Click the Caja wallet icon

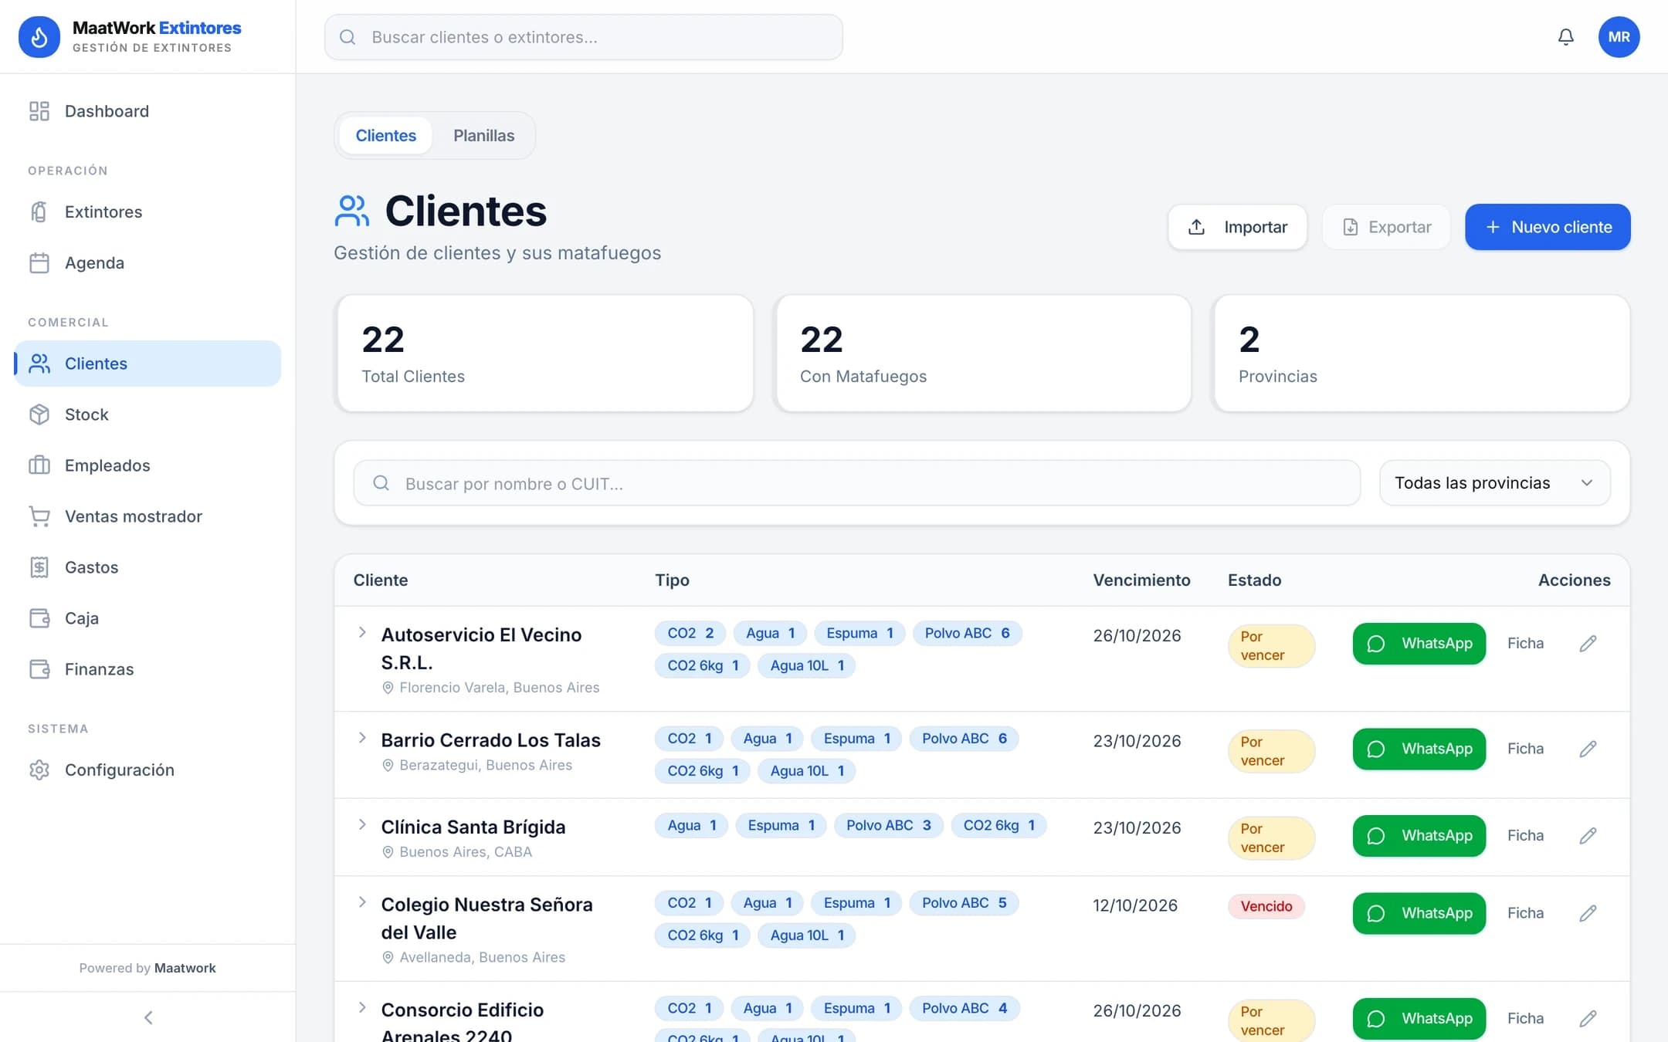click(x=39, y=618)
